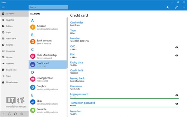Open Password category in sidebar
Image resolution: width=187 pixels, height=117 pixels.
(14, 64)
